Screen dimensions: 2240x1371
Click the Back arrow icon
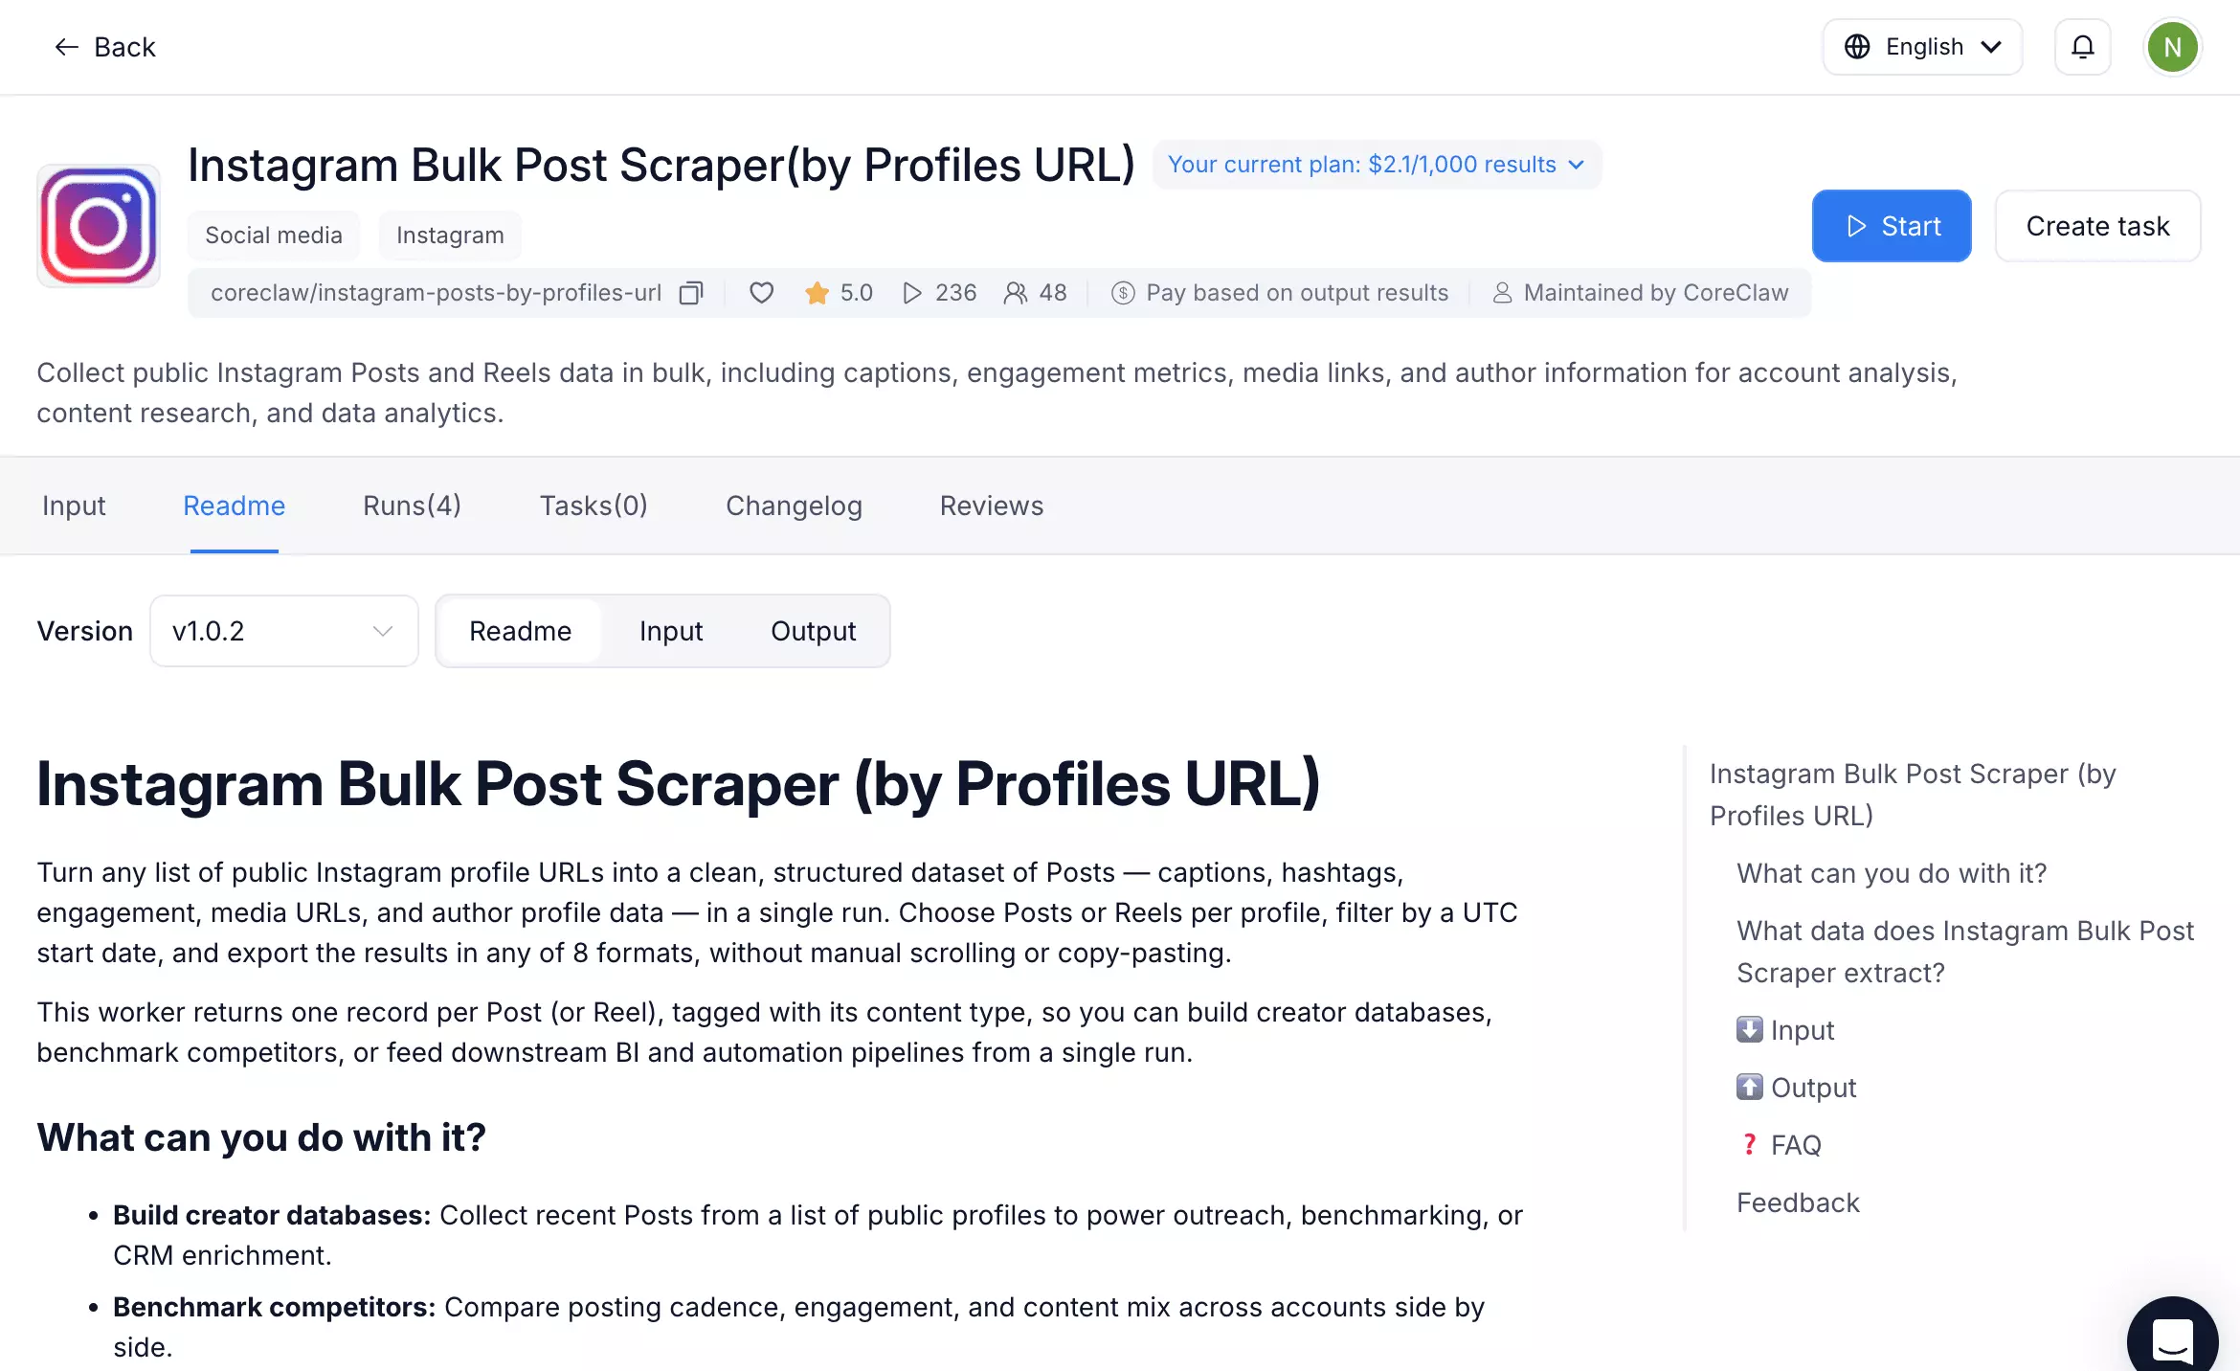pyautogui.click(x=66, y=47)
